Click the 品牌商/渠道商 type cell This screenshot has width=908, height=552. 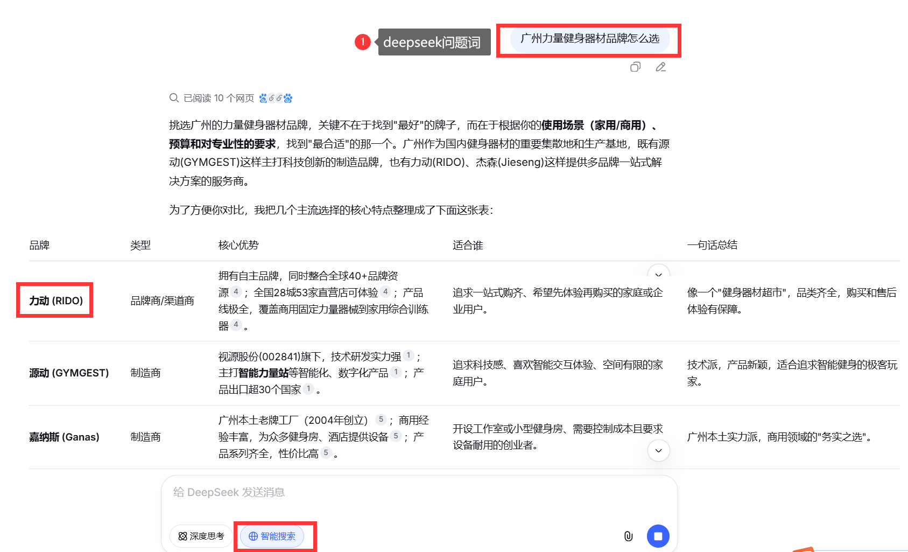pos(162,301)
